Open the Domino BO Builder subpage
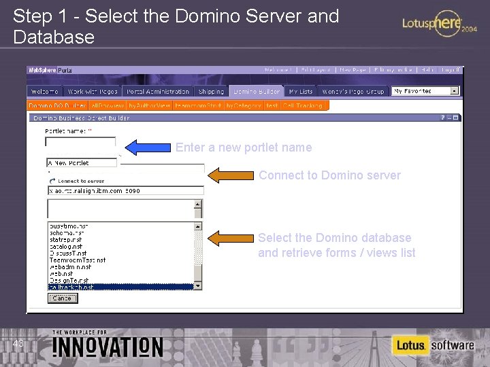490x367 pixels. click(x=57, y=105)
